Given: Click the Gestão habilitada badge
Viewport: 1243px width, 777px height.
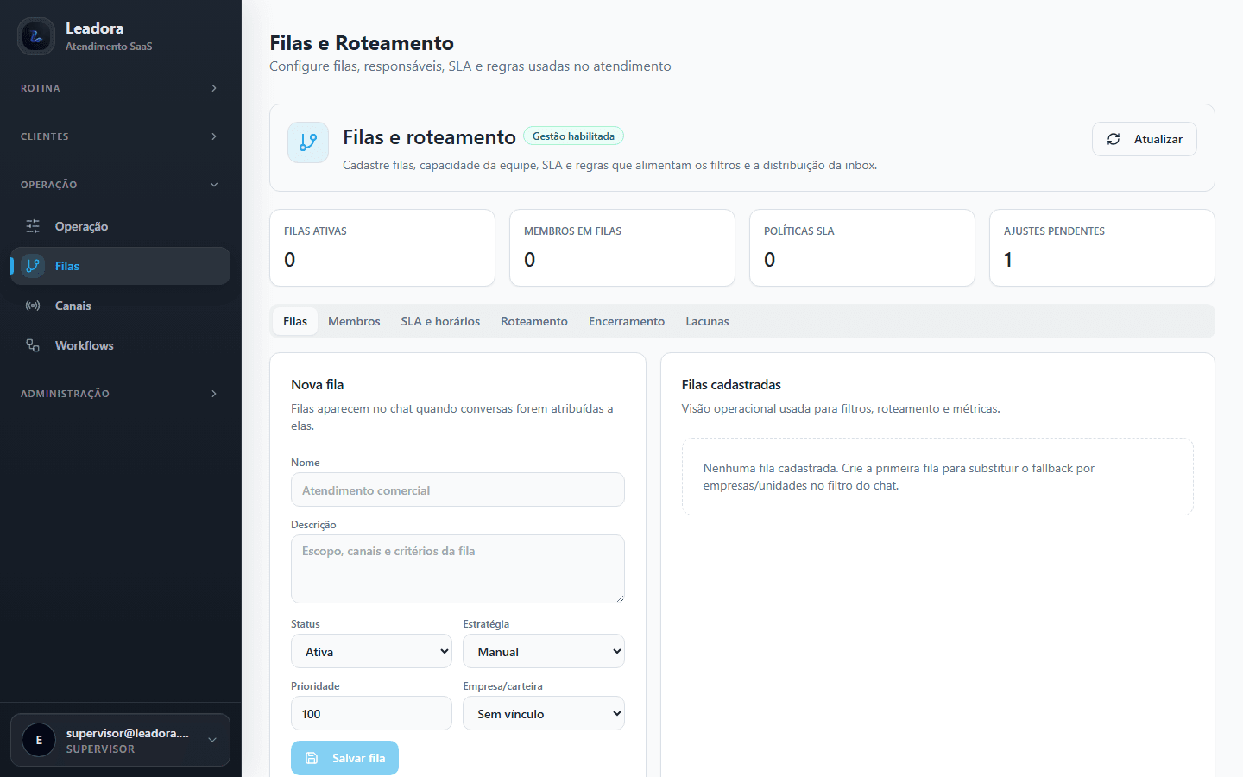Looking at the screenshot, I should tap(573, 136).
